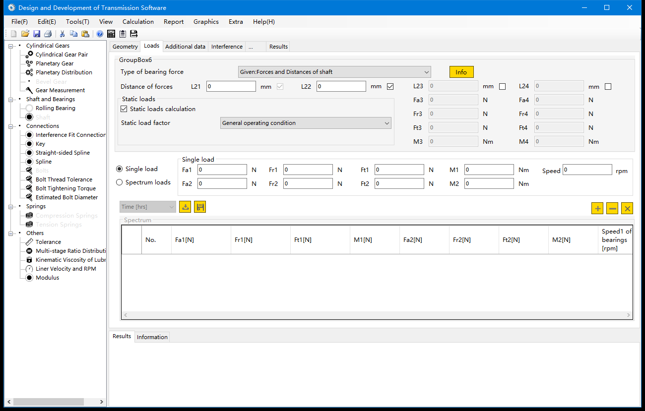Collapse the Shaft and Bearings node
The width and height of the screenshot is (645, 411).
[x=11, y=99]
